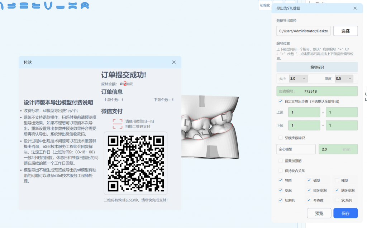Click the 上颌个数: 1 text
This screenshot has width=367, height=228.
114,100
